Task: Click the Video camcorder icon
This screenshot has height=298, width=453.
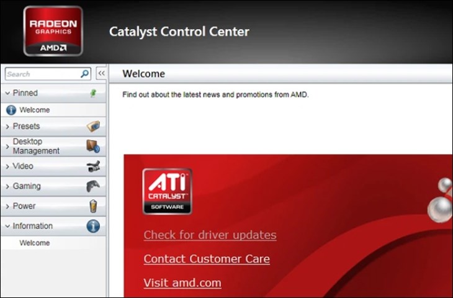Action: (x=93, y=166)
